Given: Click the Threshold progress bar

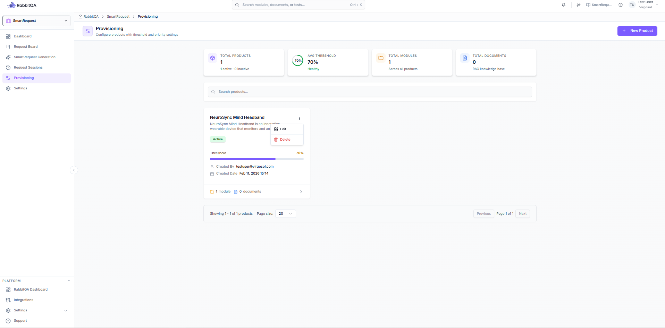Looking at the screenshot, I should click(257, 159).
